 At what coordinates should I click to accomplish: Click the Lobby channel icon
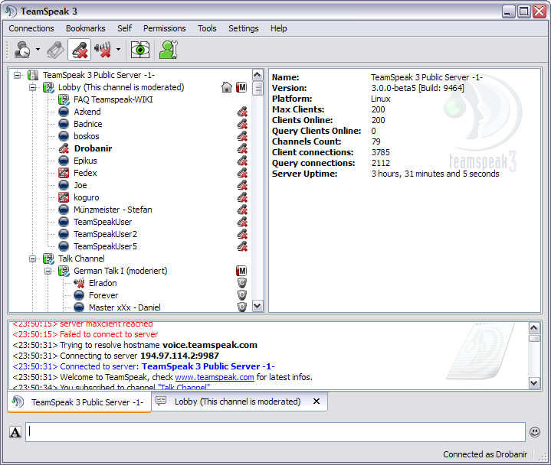[48, 87]
